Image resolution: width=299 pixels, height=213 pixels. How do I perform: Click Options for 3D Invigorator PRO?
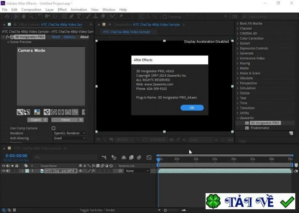70,37
